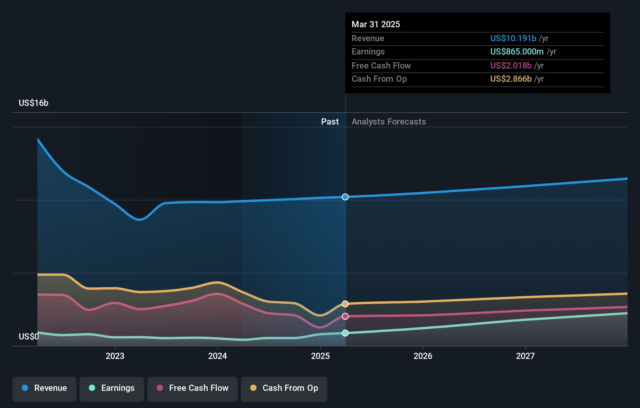The image size is (640, 408).
Task: Click the 2024 x-axis label
Action: (217, 356)
